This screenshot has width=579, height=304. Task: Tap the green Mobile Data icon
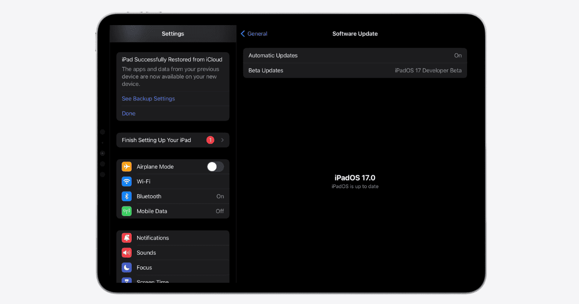click(126, 211)
